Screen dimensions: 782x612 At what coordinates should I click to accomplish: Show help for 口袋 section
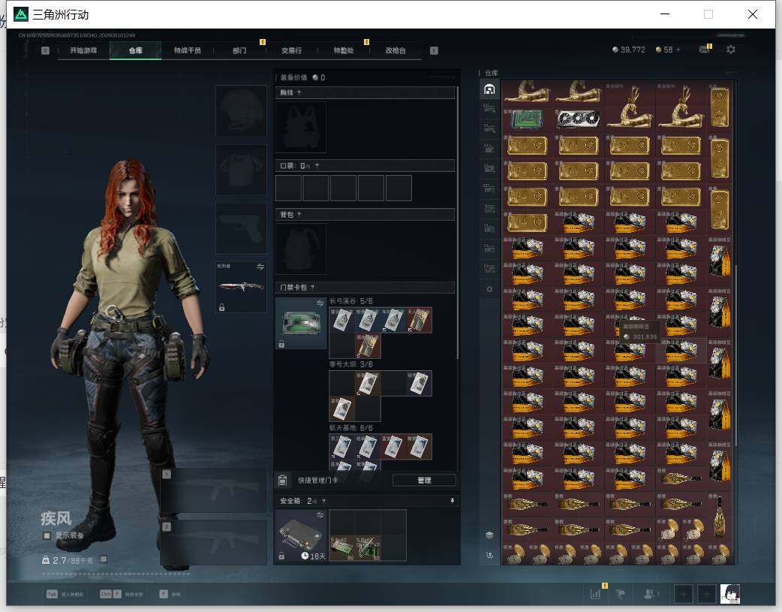(317, 166)
